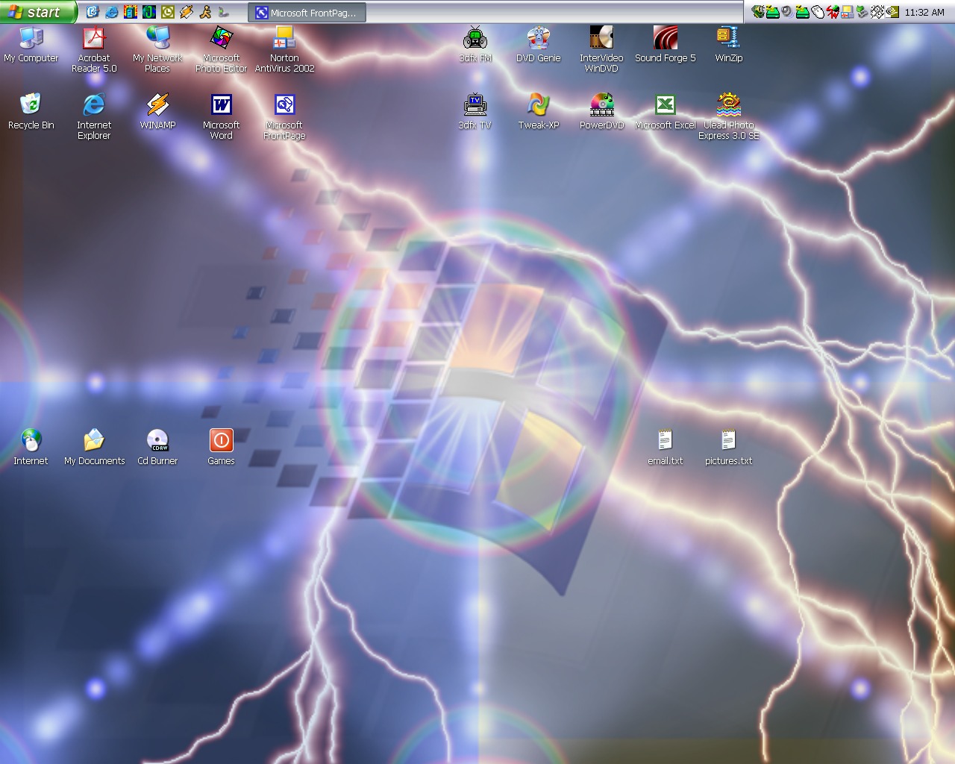The image size is (955, 764).
Task: Launch Microsoft Photo Editor shortcut
Action: pos(222,49)
